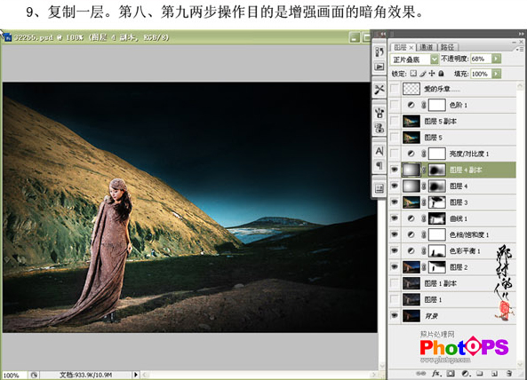Hide the 背景 layer eye icon

(x=395, y=315)
